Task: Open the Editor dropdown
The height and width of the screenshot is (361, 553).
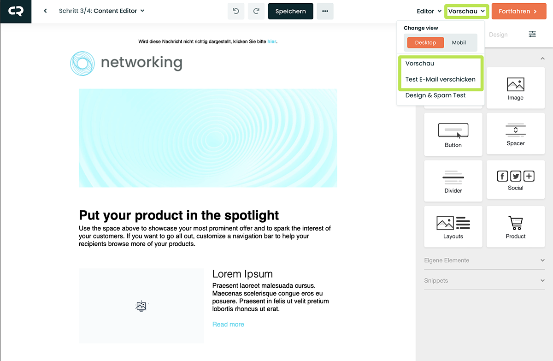Action: tap(429, 11)
